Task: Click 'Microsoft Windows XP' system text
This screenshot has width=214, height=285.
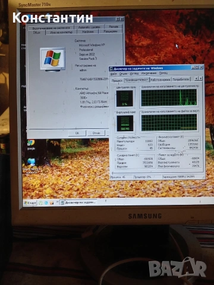Action: click(92, 45)
